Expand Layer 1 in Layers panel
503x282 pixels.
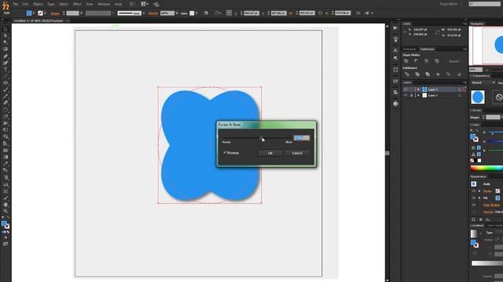(x=418, y=96)
